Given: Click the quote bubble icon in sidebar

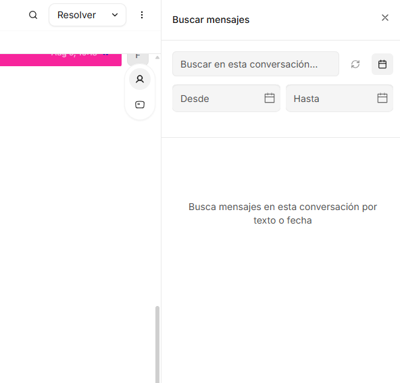Looking at the screenshot, I should pos(140,105).
